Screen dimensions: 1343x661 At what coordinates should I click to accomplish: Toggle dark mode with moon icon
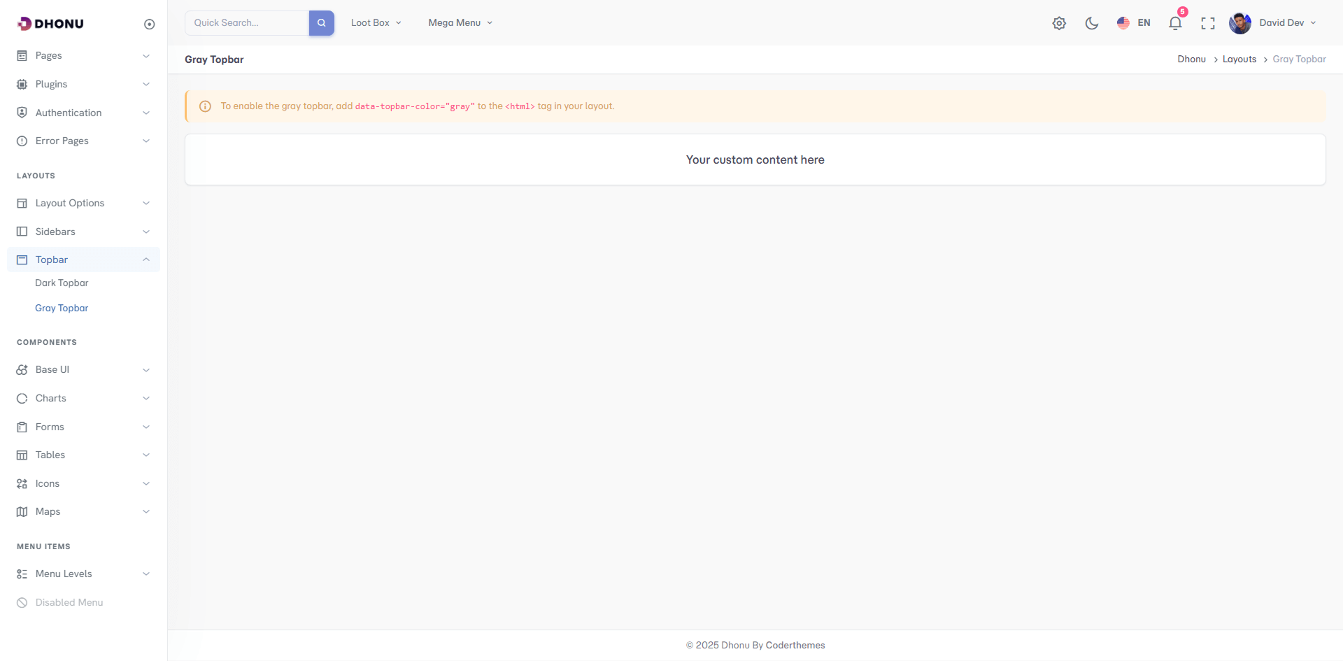pyautogui.click(x=1091, y=23)
